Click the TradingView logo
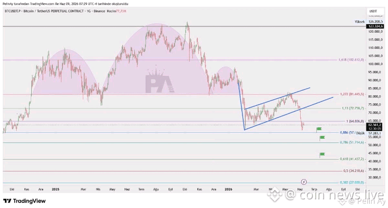The image size is (388, 208). click(24, 201)
